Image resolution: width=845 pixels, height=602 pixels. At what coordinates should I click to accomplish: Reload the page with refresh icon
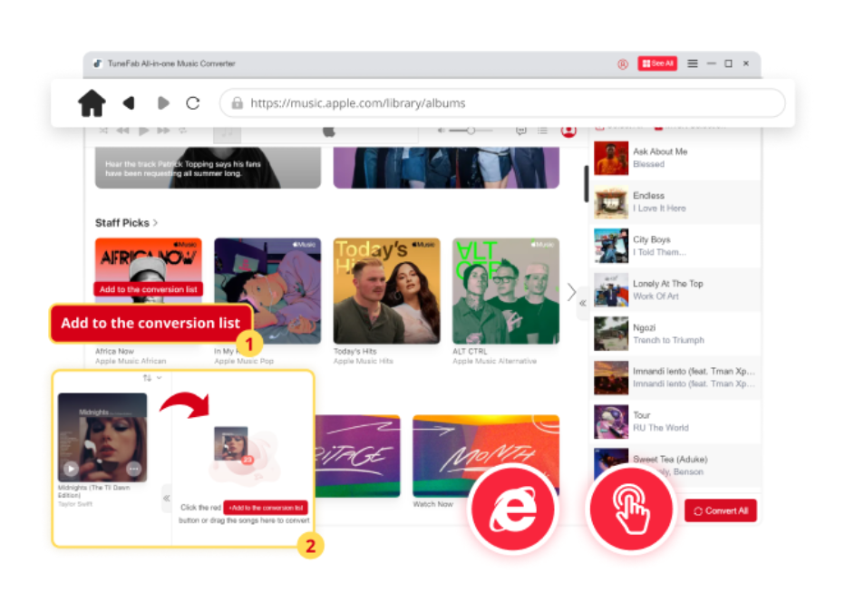click(193, 102)
